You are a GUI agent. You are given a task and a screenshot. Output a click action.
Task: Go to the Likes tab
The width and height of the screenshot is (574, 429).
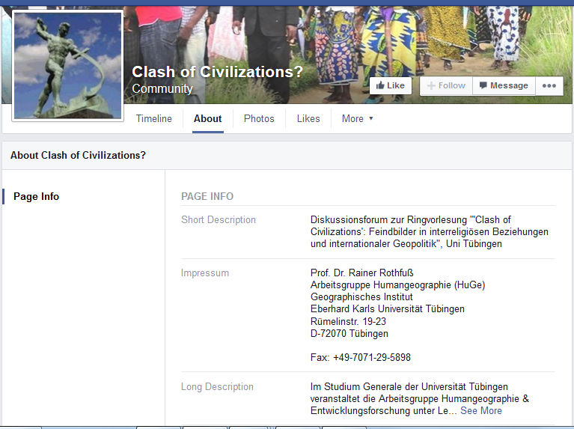pyautogui.click(x=308, y=119)
